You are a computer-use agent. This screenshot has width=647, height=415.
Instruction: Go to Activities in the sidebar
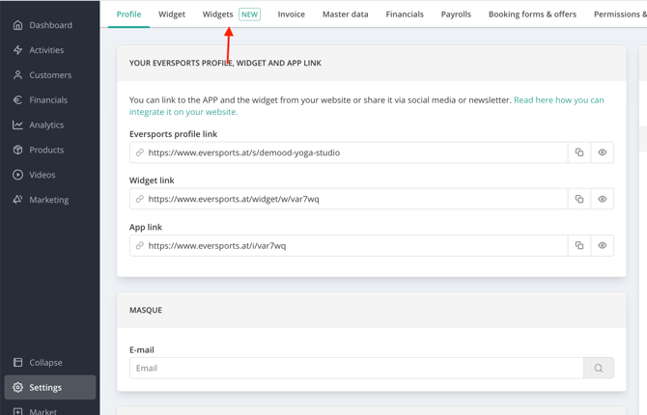click(46, 50)
